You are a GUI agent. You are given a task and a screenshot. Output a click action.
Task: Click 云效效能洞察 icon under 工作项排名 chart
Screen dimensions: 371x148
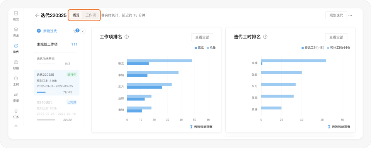click(191, 127)
